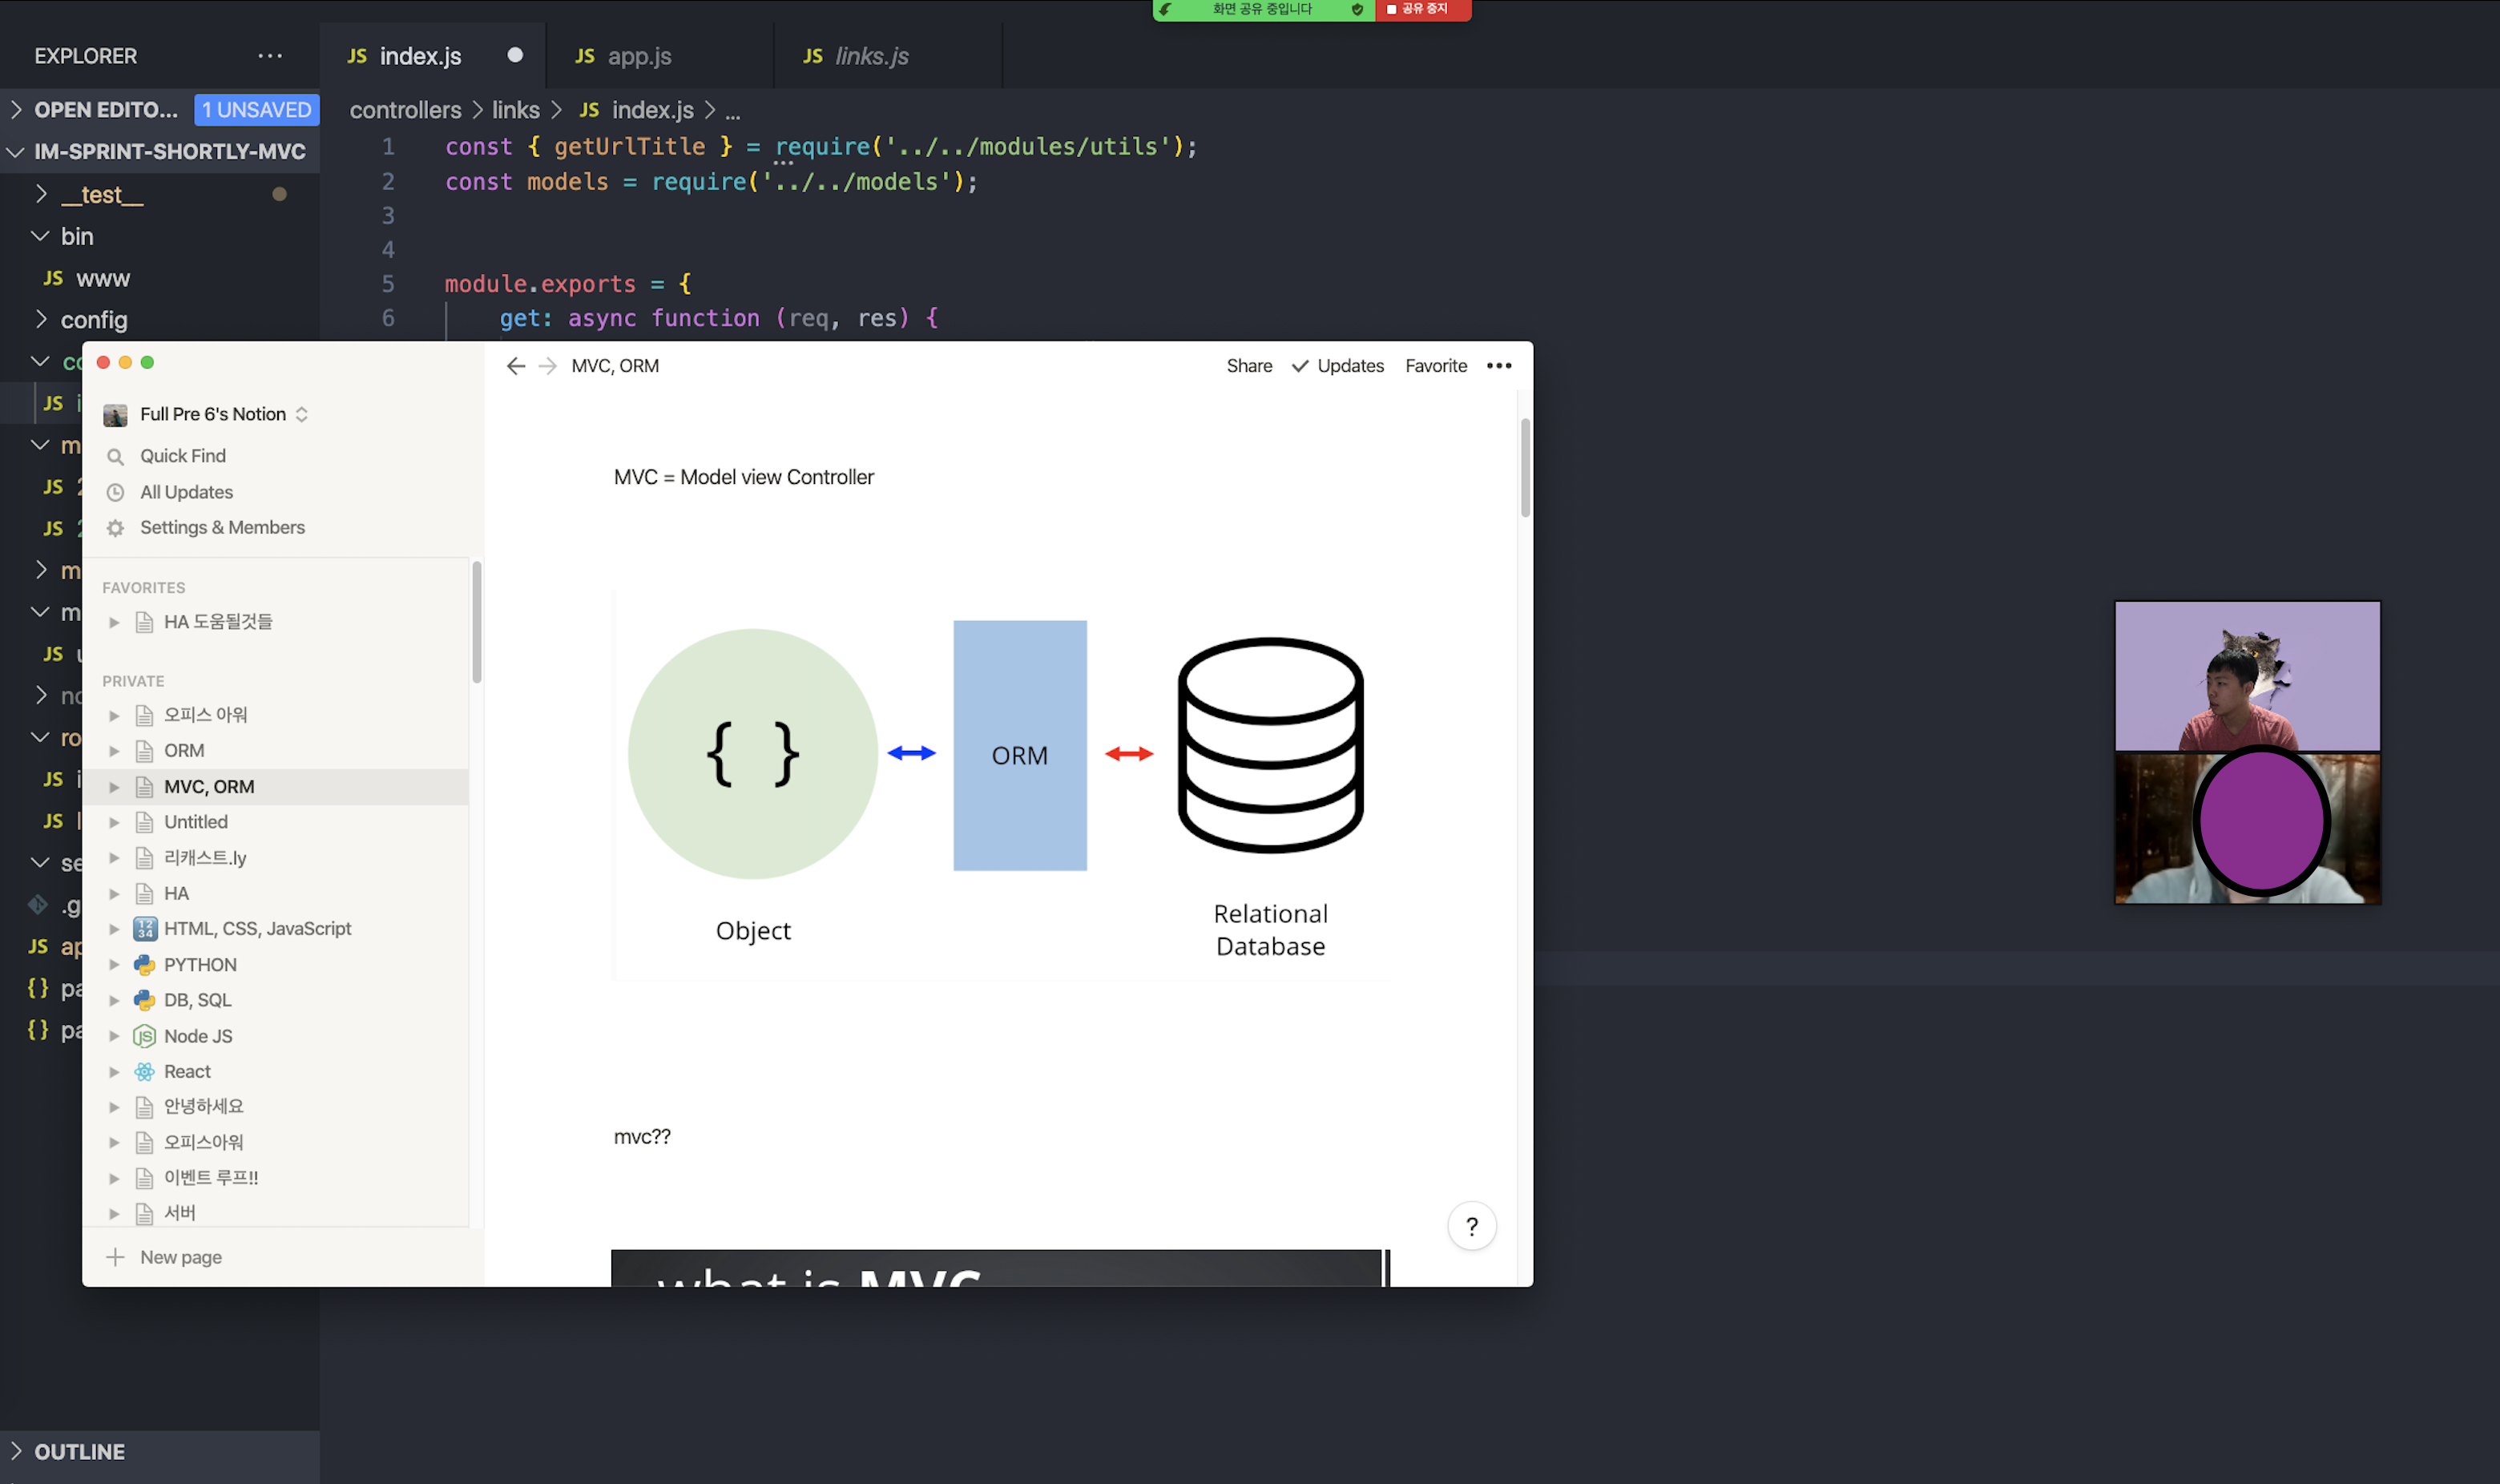
Task: Open Settings & Members gear
Action: click(116, 528)
